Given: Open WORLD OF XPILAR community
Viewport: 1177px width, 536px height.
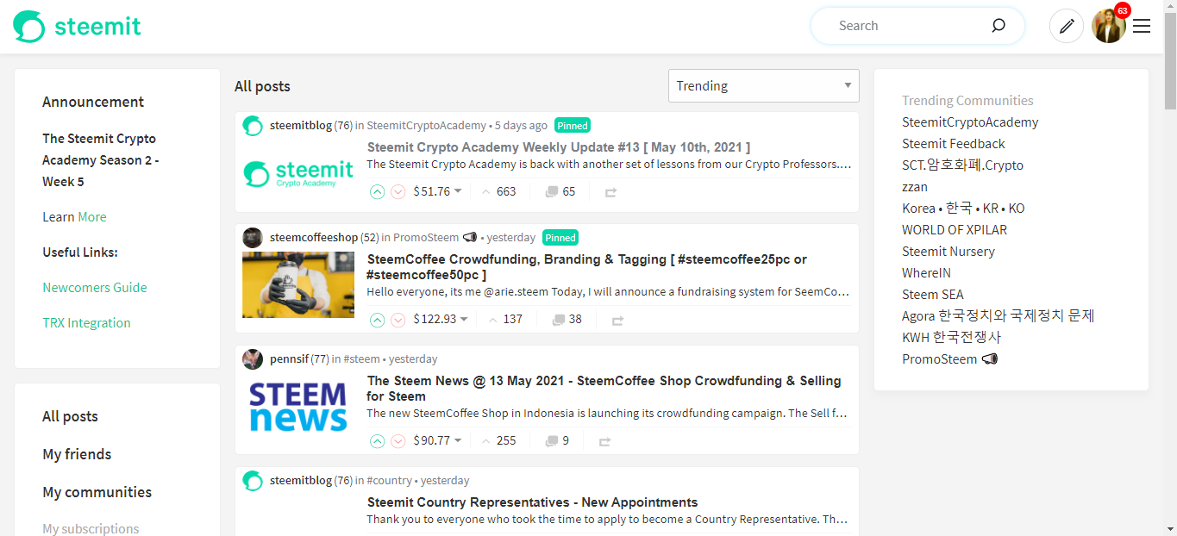Looking at the screenshot, I should pyautogui.click(x=955, y=230).
